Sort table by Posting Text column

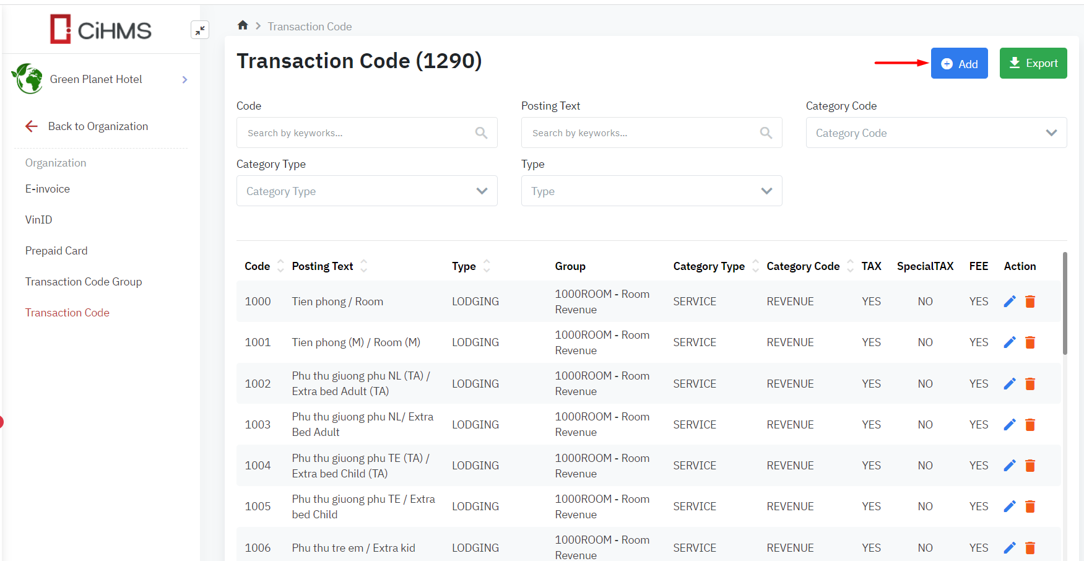tap(364, 266)
